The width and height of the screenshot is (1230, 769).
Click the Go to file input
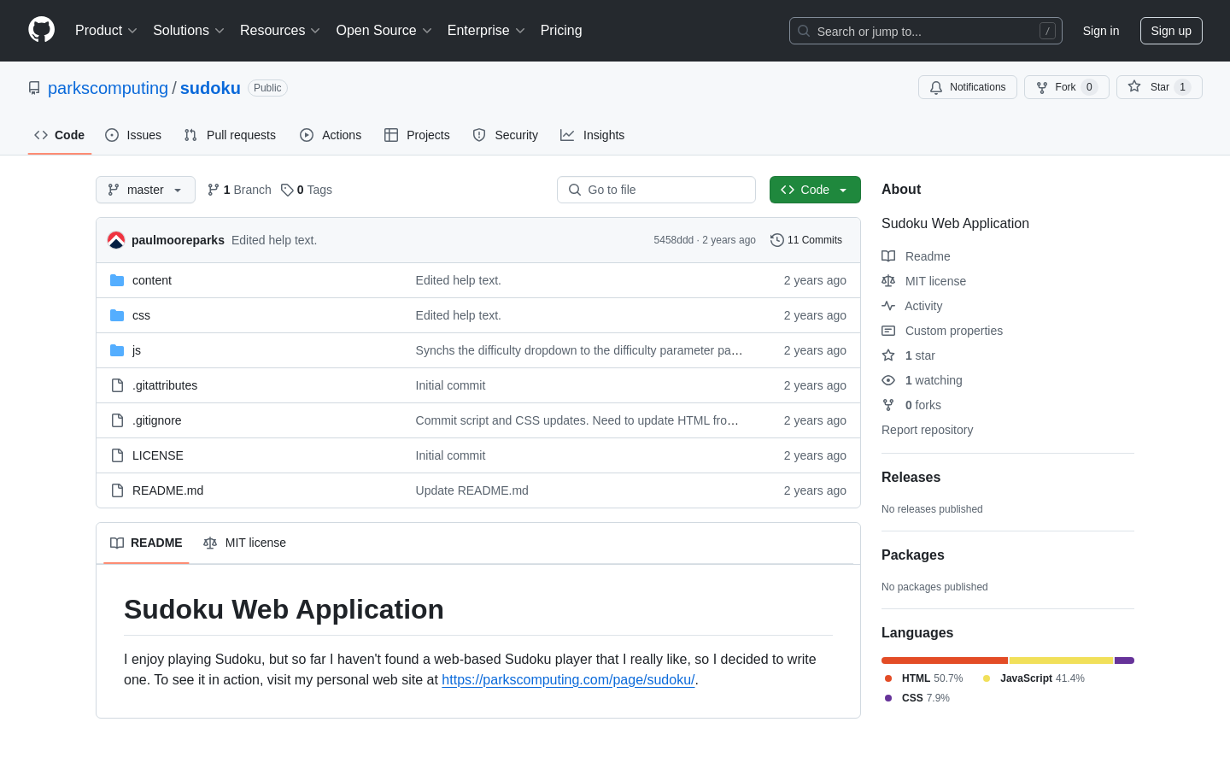[x=656, y=190]
